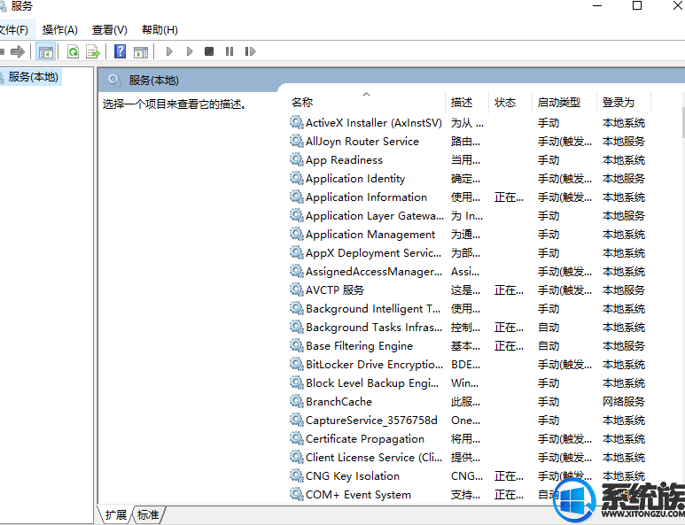This screenshot has height=525, width=685.
Task: Click the One... description of CaptureService
Action: [x=466, y=421]
